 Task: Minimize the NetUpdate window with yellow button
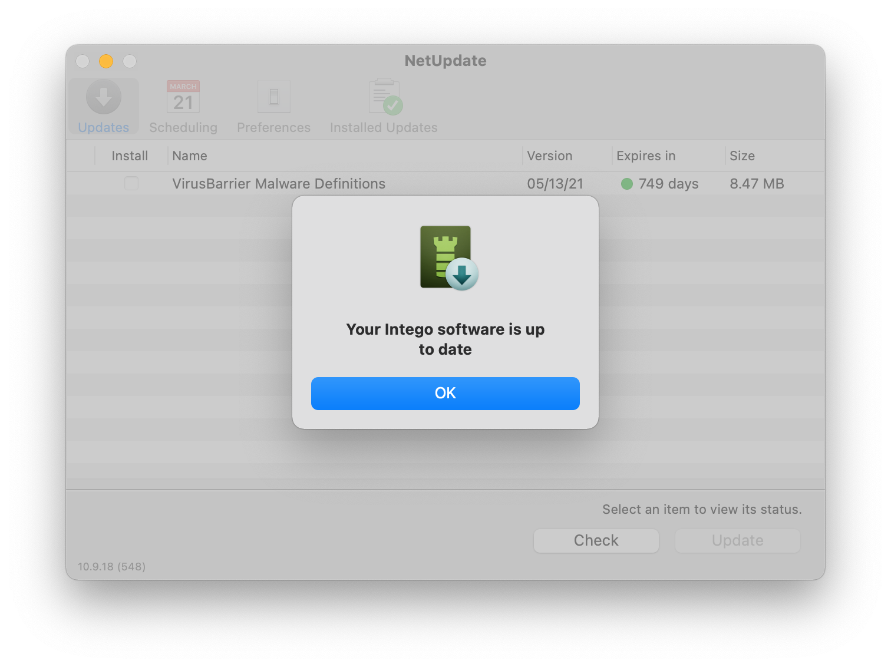coord(106,61)
